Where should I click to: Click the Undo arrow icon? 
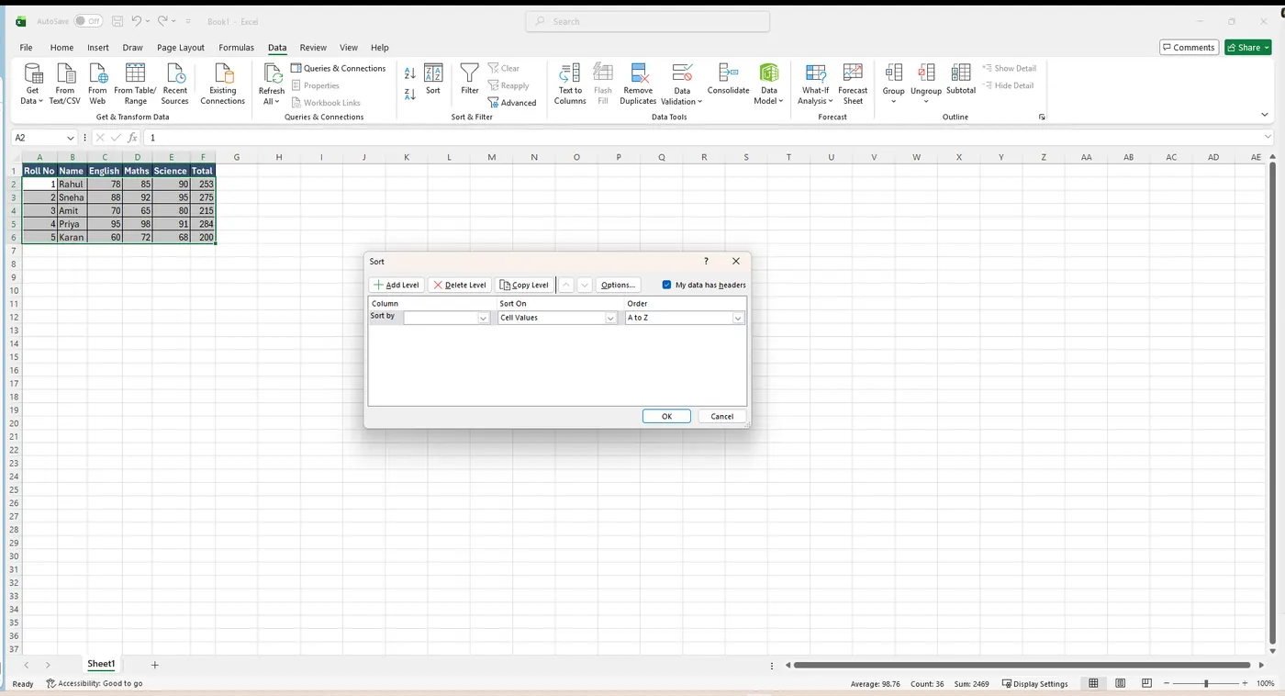pyautogui.click(x=137, y=21)
